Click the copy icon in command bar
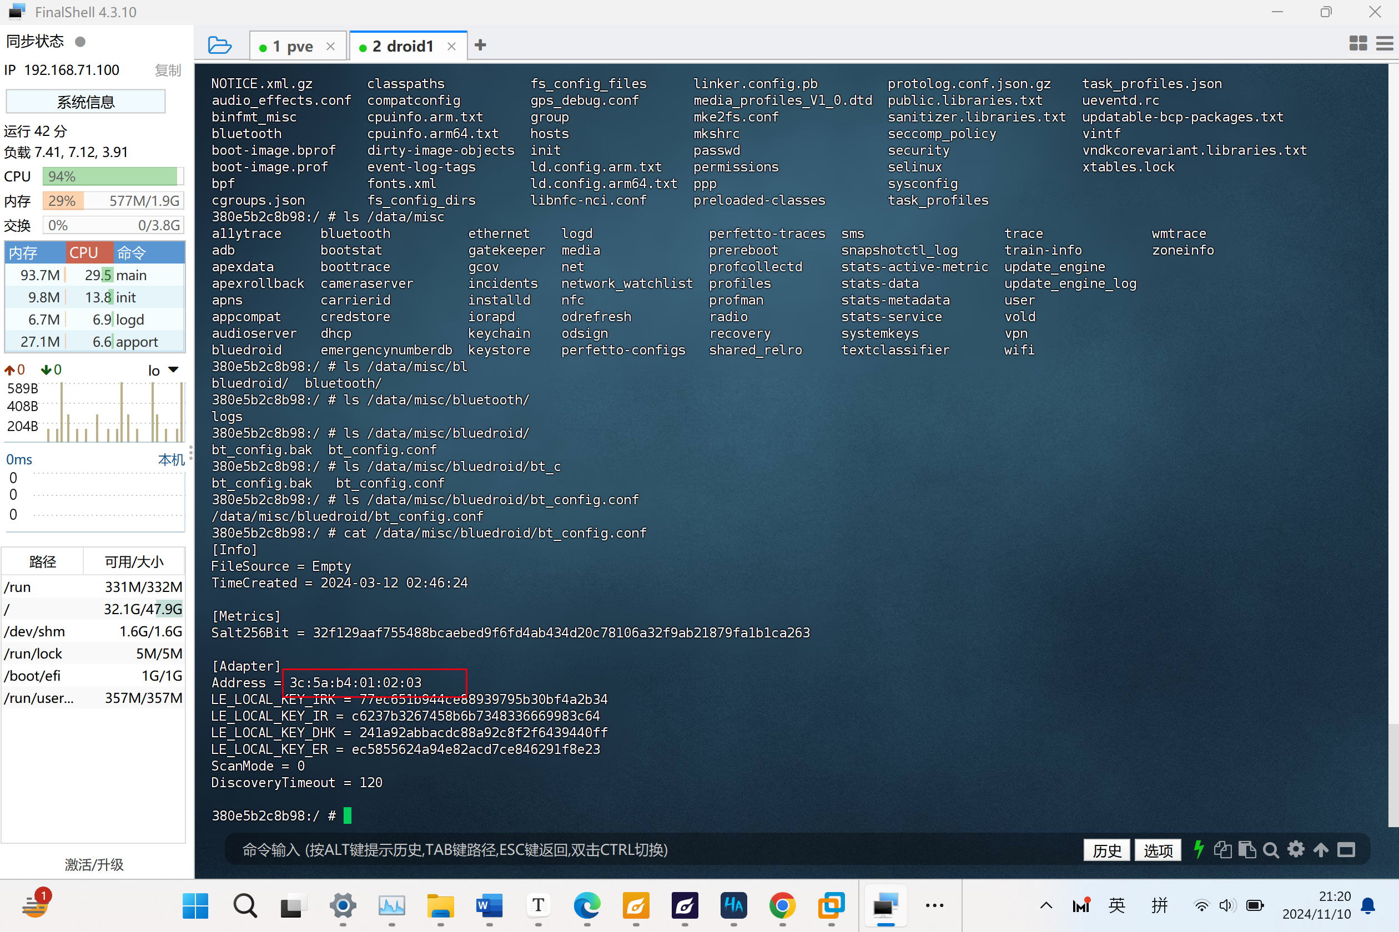Viewport: 1399px width, 932px height. [x=1223, y=849]
